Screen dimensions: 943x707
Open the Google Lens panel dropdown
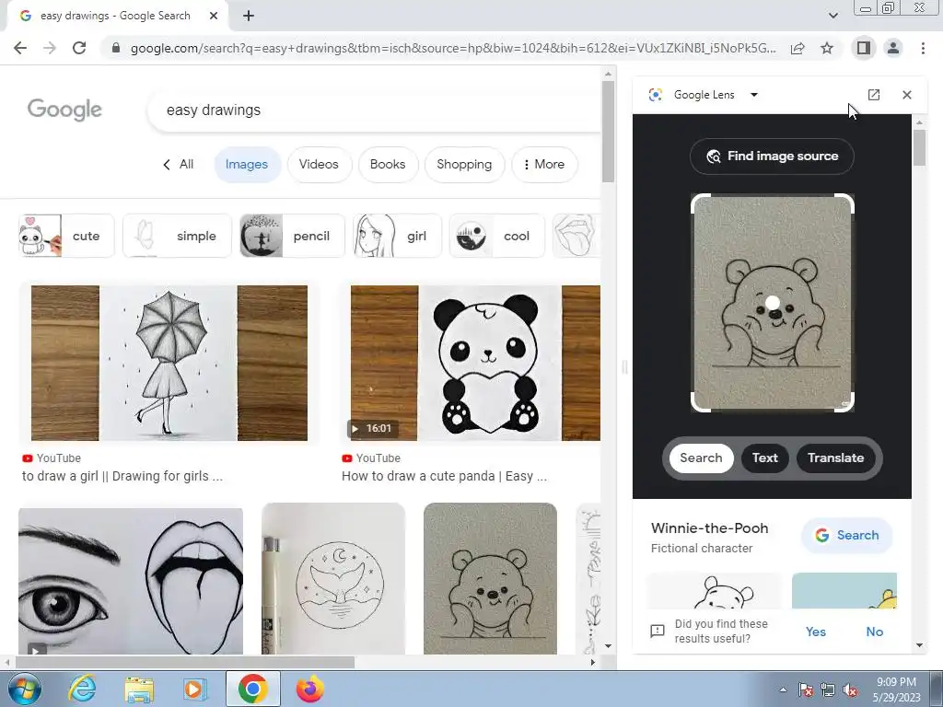point(753,95)
